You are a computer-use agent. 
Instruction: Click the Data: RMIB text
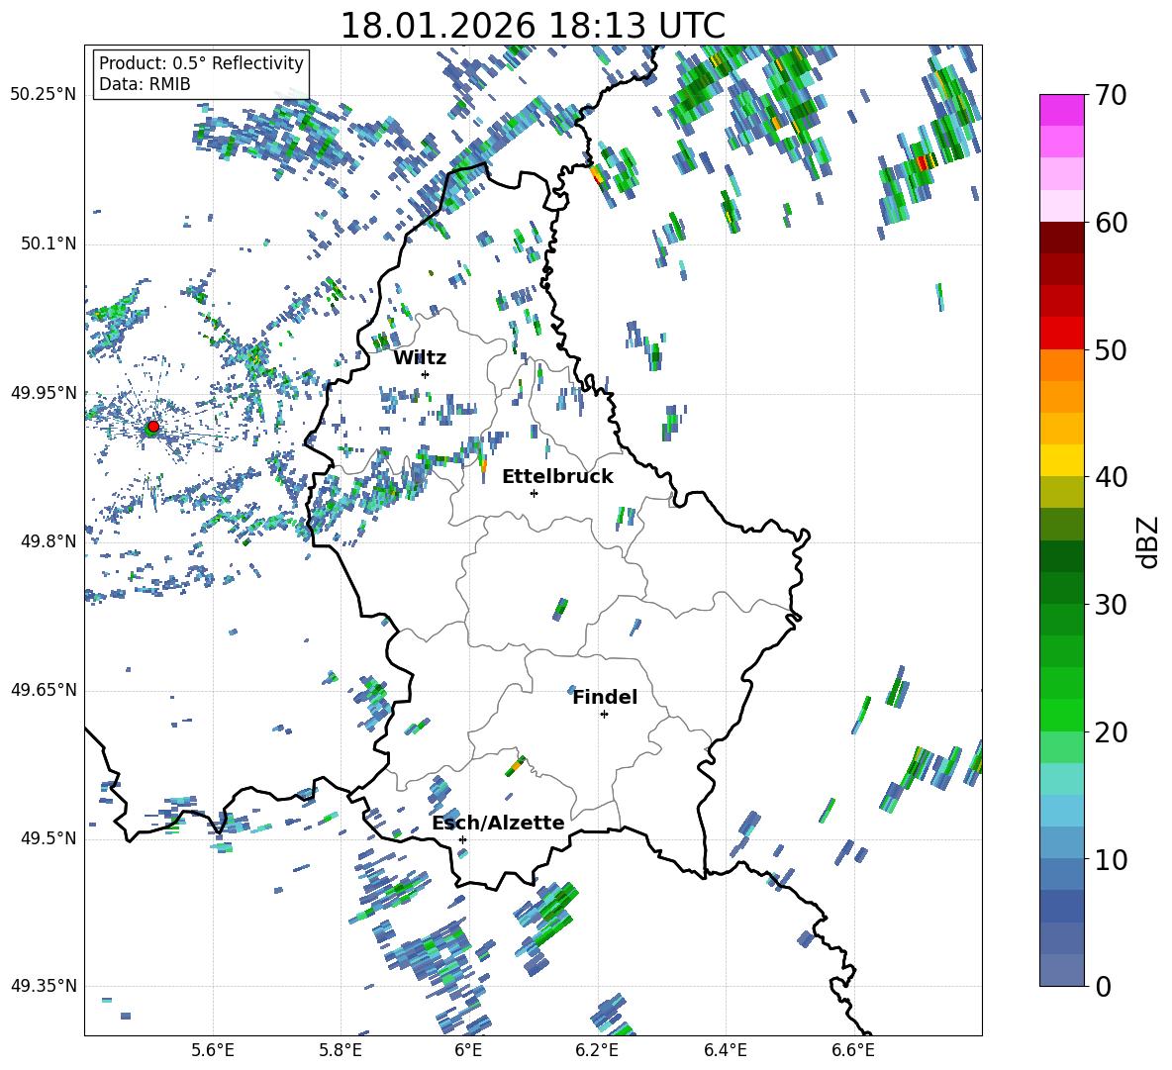tap(145, 84)
